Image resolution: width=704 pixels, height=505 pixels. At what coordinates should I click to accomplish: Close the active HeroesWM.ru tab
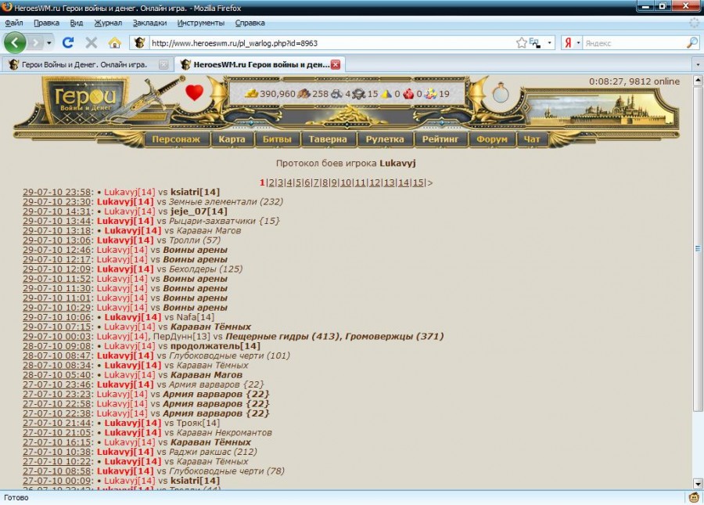point(336,64)
